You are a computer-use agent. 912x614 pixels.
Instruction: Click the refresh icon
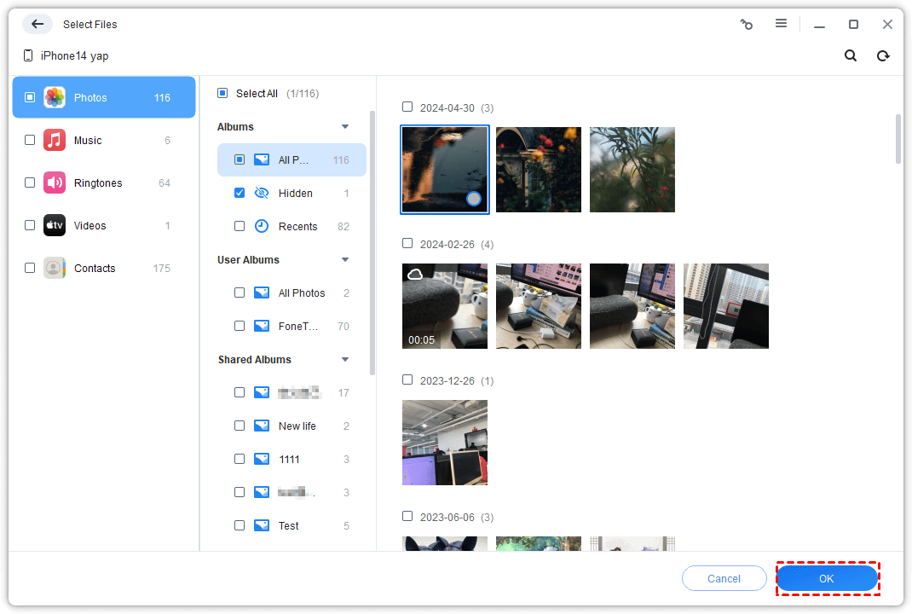(883, 55)
